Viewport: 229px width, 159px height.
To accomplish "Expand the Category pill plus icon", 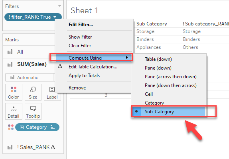I will click(x=22, y=128).
